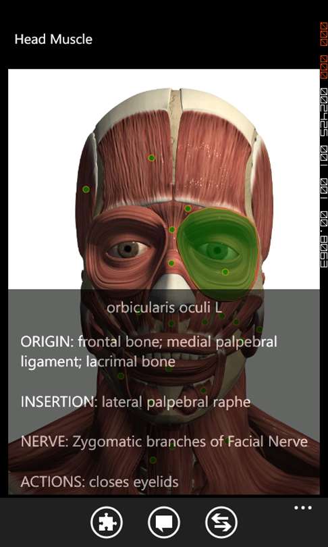Image resolution: width=328 pixels, height=547 pixels.
Task: Select the dot below highlighted left eye
Action: point(225,271)
